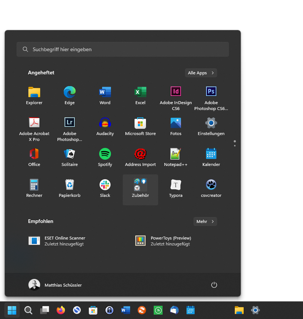The width and height of the screenshot is (303, 319).
Task: Open Microsoft Store from the taskbar
Action: pyautogui.click(x=93, y=310)
